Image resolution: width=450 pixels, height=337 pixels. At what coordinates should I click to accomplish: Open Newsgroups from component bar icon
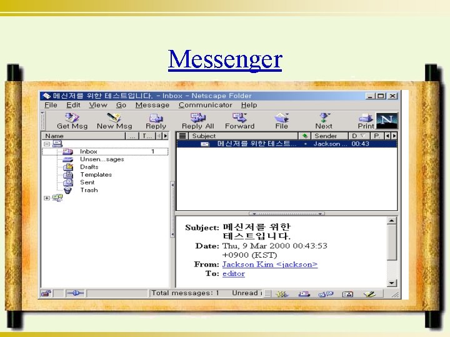pyautogui.click(x=326, y=294)
